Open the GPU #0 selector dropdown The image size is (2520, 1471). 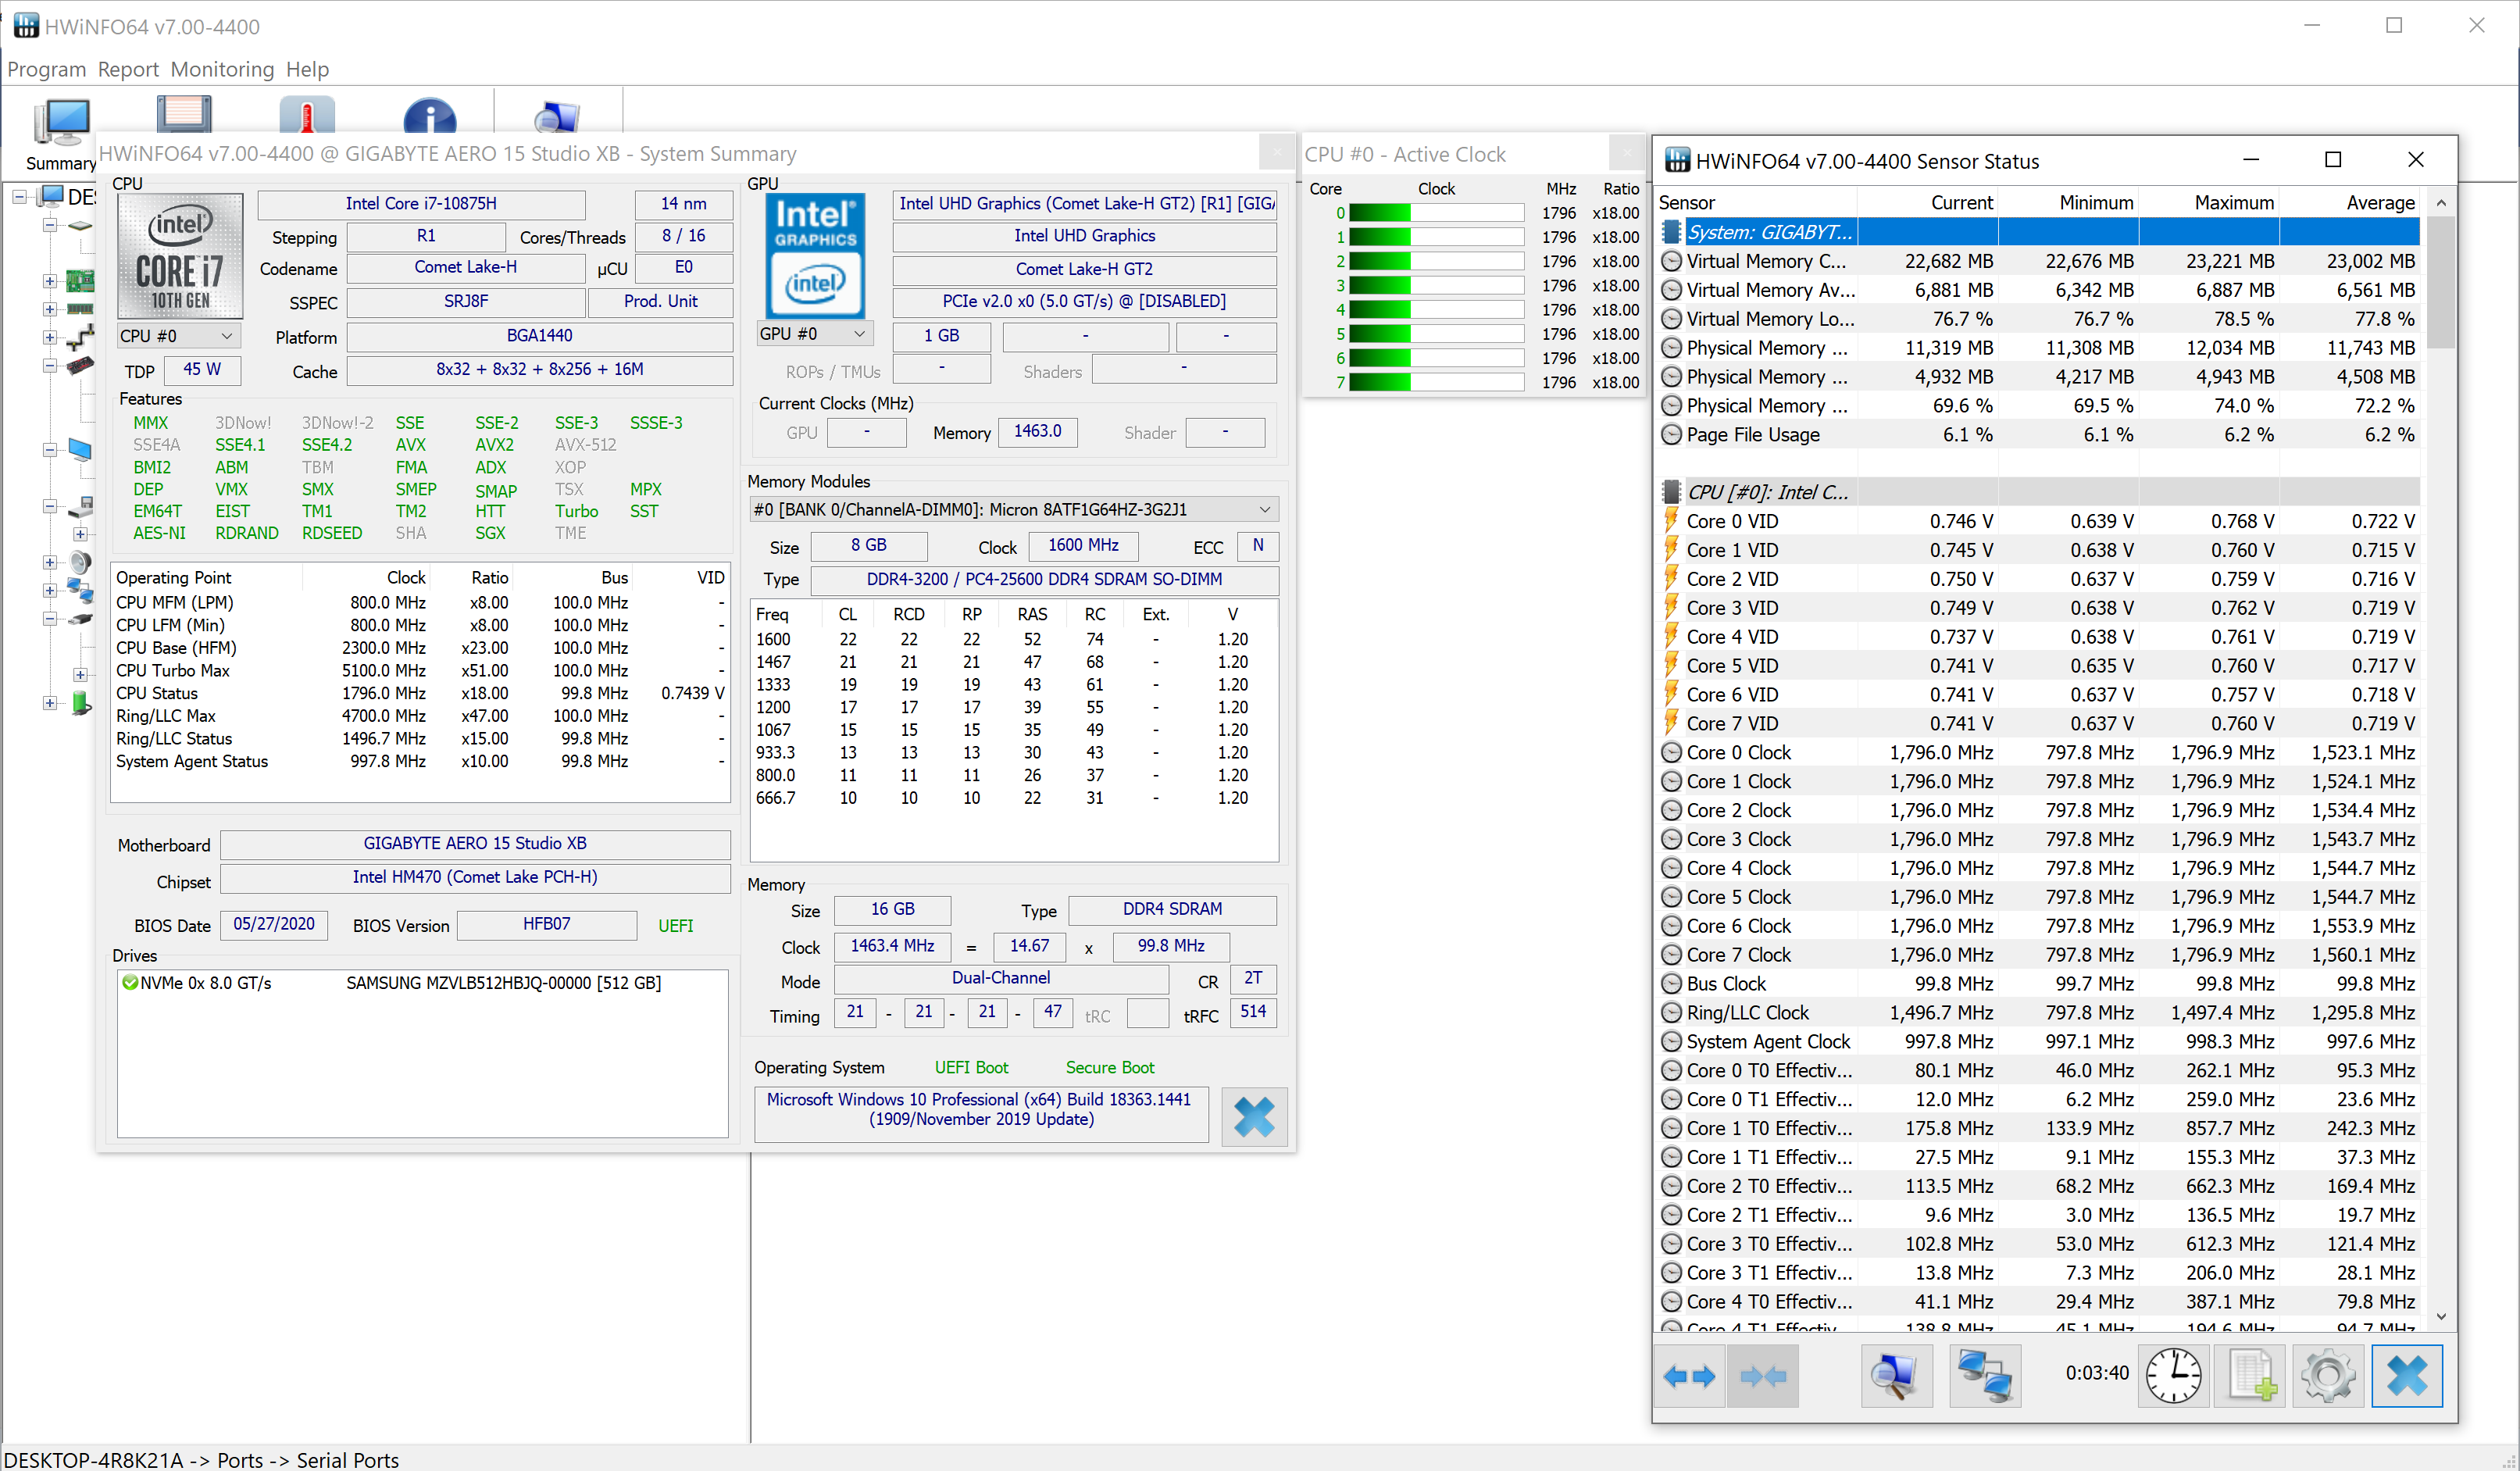858,333
